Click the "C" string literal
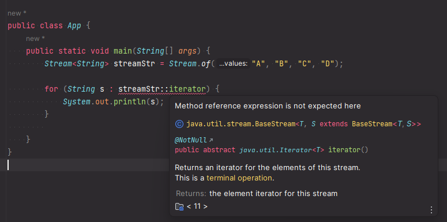 coord(305,64)
